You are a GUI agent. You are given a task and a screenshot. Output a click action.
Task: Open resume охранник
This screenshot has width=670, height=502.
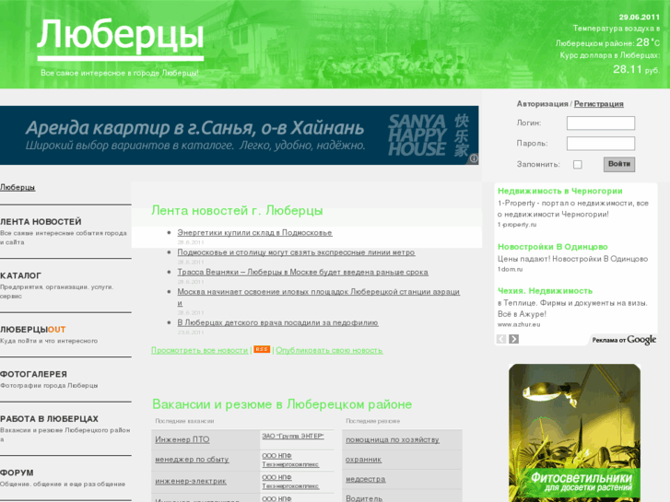(x=363, y=460)
